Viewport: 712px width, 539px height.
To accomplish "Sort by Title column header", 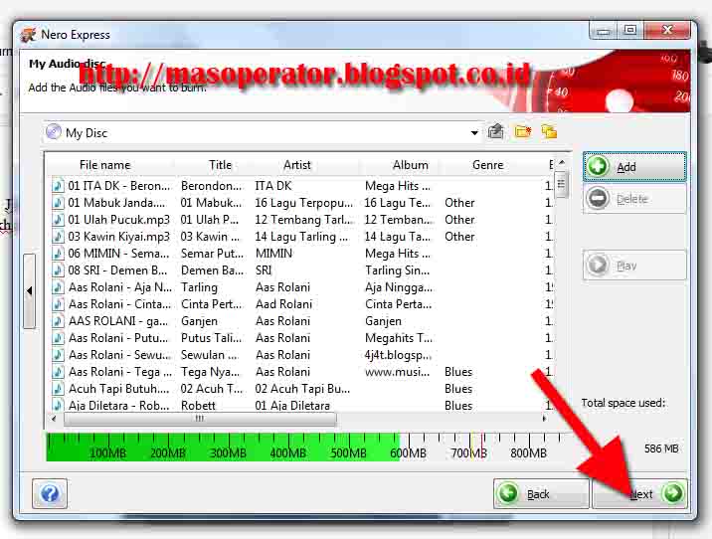I will click(220, 165).
